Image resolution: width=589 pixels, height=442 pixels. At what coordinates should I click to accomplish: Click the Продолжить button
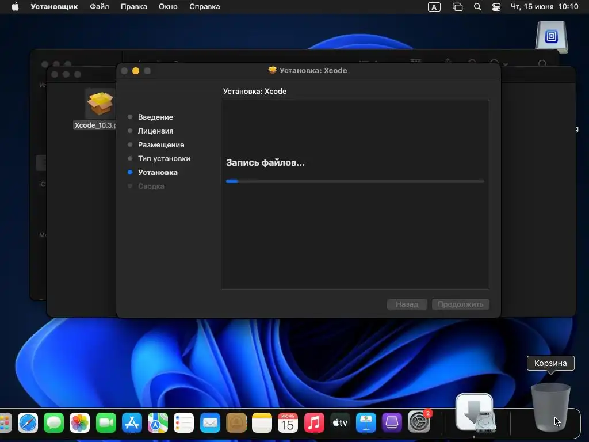pos(461,304)
